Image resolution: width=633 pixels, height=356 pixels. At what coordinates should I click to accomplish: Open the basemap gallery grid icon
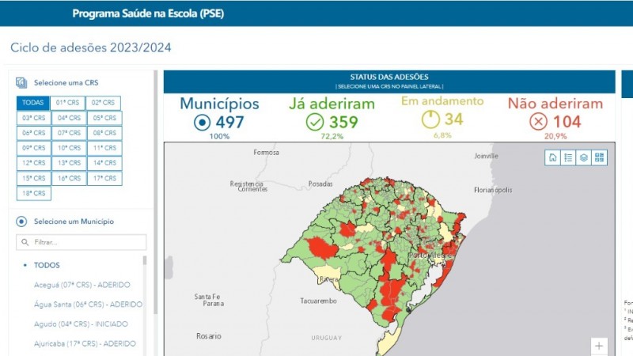(599, 157)
